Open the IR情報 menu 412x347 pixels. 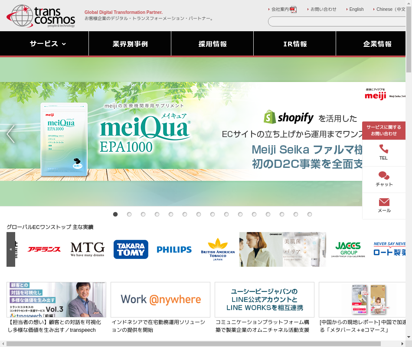(295, 44)
